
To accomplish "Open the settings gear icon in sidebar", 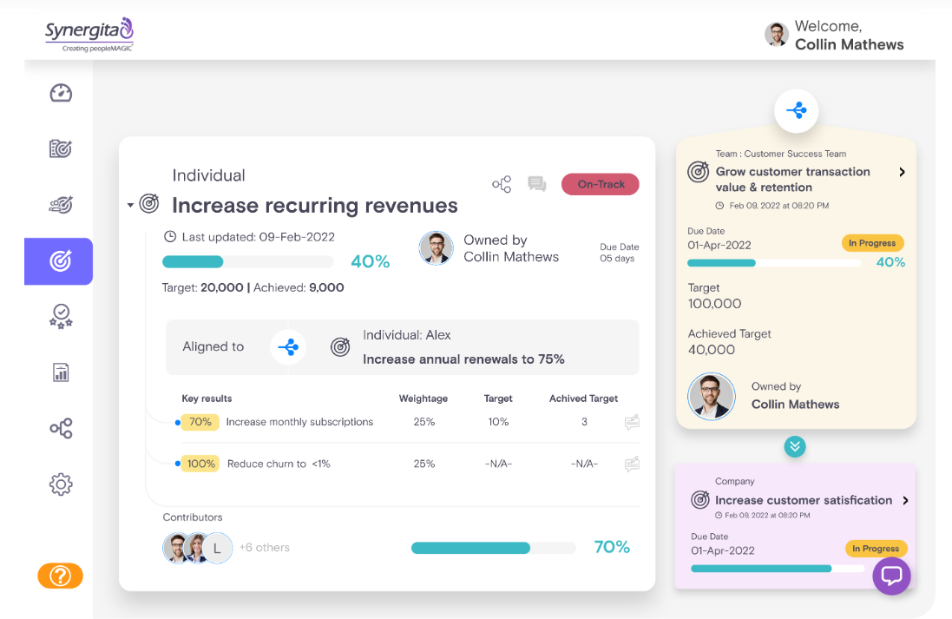I will pyautogui.click(x=61, y=484).
